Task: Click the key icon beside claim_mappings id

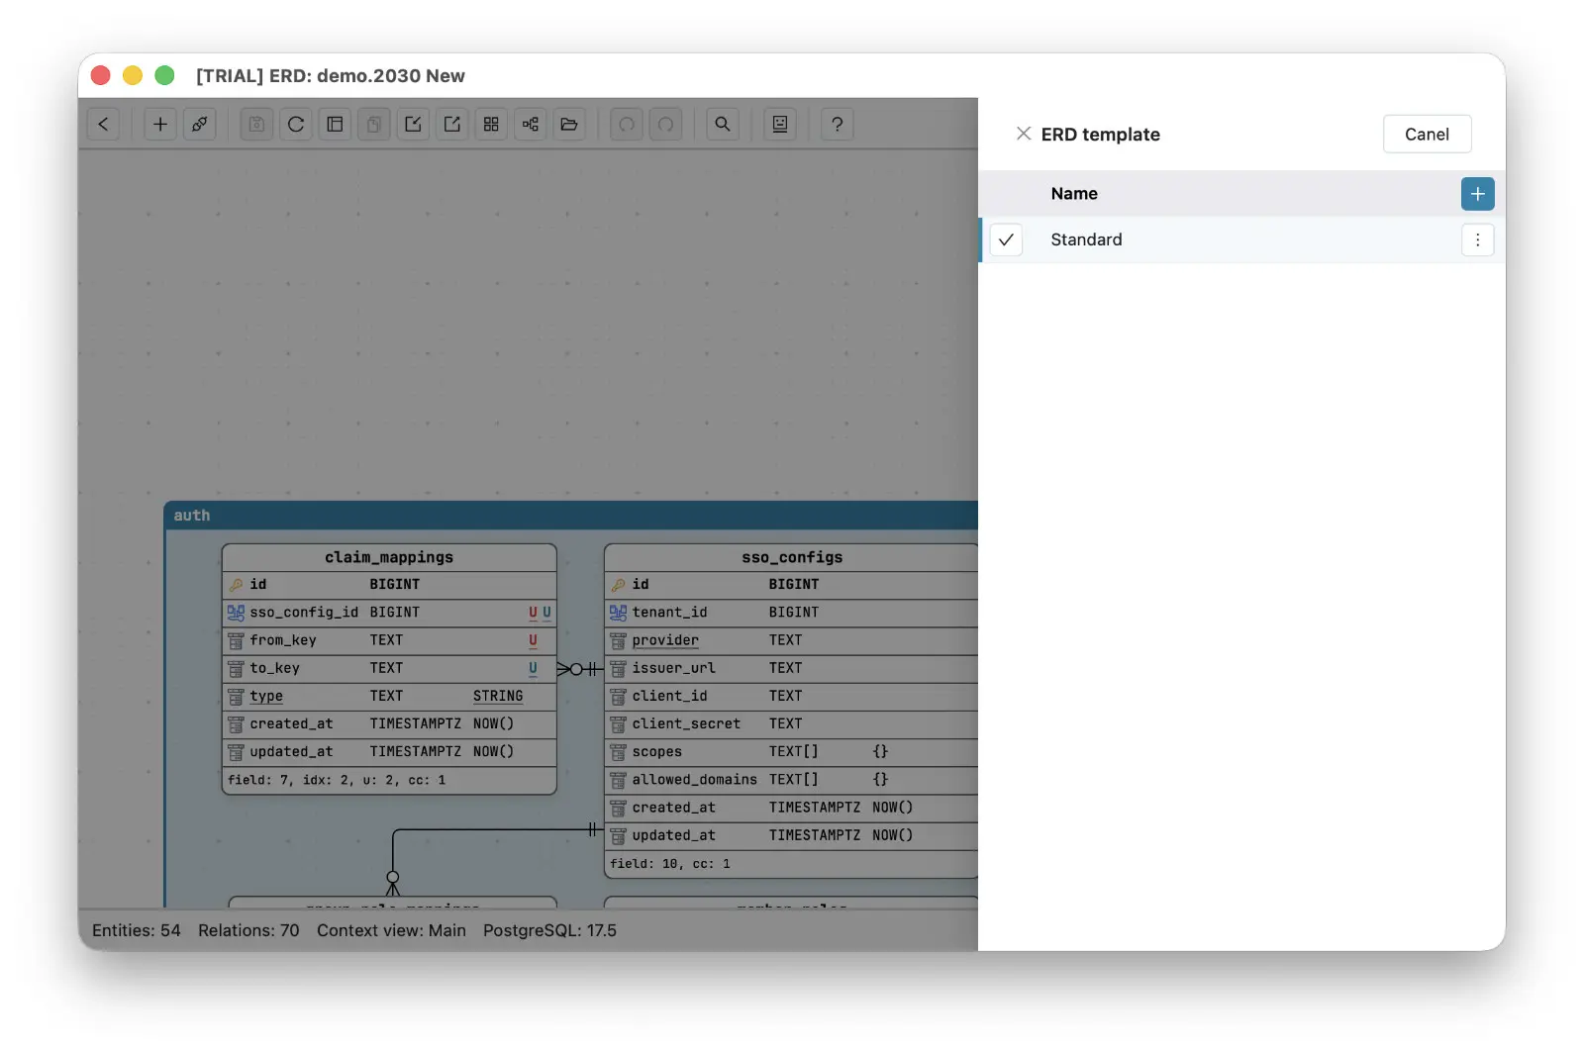Action: tap(236, 585)
